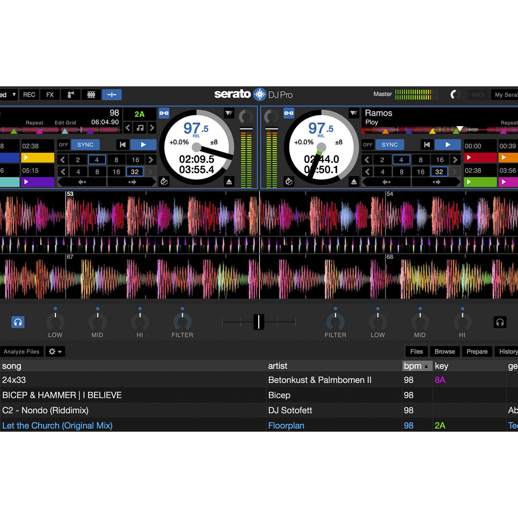
Task: Click the key lock icon near 2A key display
Action: [x=164, y=114]
